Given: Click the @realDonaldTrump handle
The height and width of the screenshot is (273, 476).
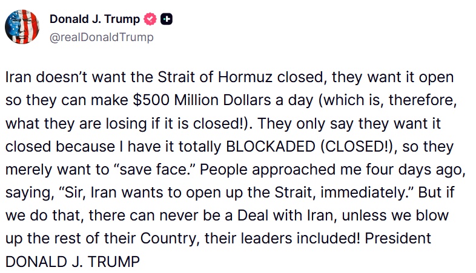Looking at the screenshot, I should tap(101, 37).
